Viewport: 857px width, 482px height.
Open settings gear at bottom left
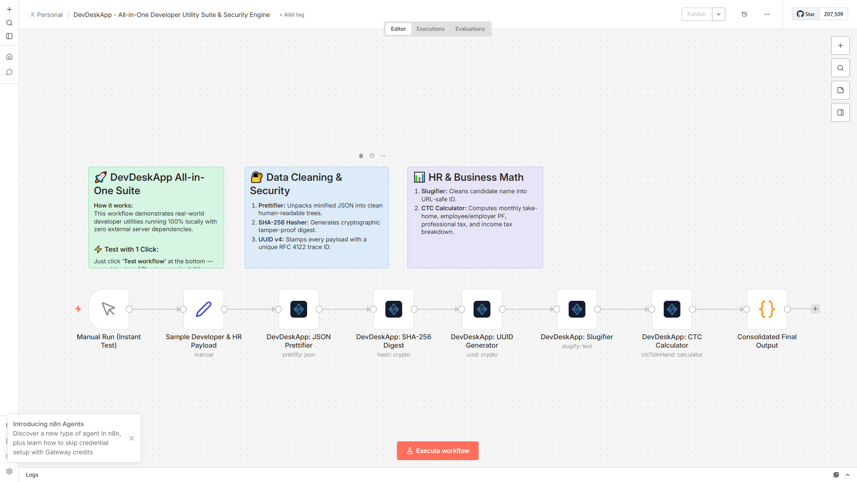coord(9,471)
